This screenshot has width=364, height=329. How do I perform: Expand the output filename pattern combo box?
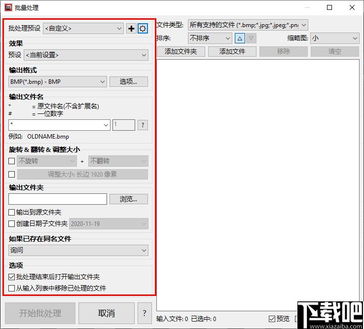click(59, 125)
